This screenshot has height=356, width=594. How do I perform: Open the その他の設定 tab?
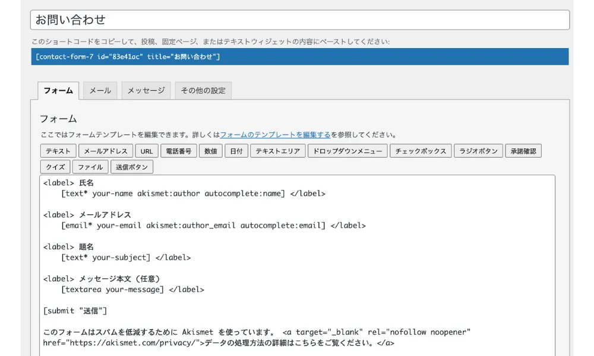pyautogui.click(x=204, y=90)
